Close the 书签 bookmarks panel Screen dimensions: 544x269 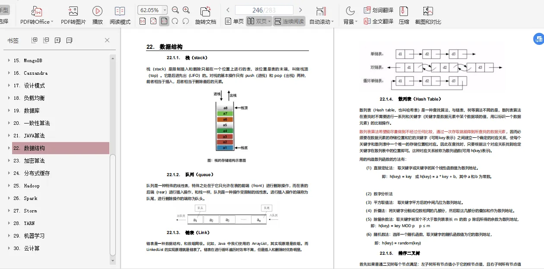pos(107,40)
